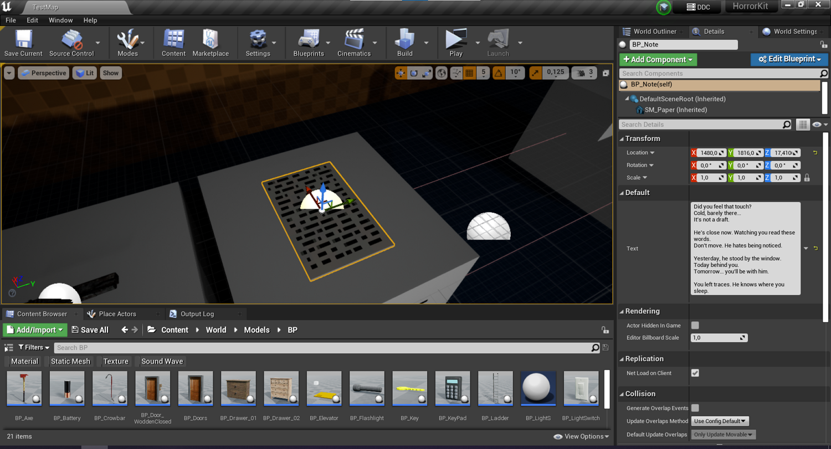
Task: Select SM_Paper (Inherited) component
Action: click(675, 110)
